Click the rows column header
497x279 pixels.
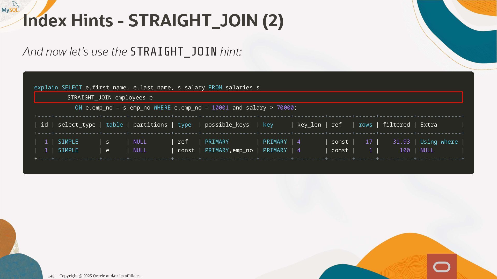(365, 125)
